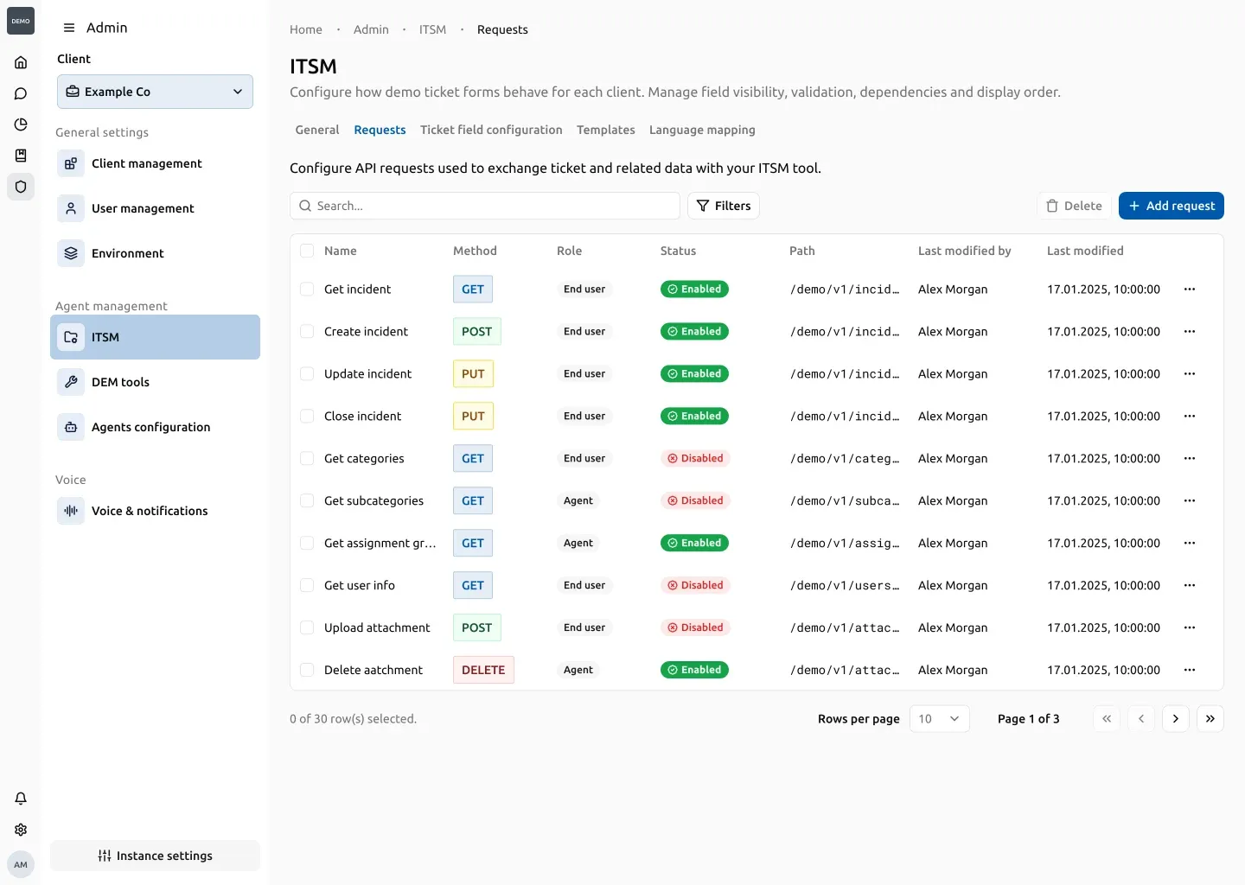Viewport: 1245px width, 885px height.
Task: Check the Update incident row checkbox
Action: 307,374
